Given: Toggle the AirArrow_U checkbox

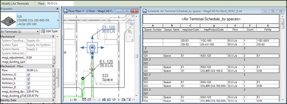Looking at the screenshot, I should 29,75.
